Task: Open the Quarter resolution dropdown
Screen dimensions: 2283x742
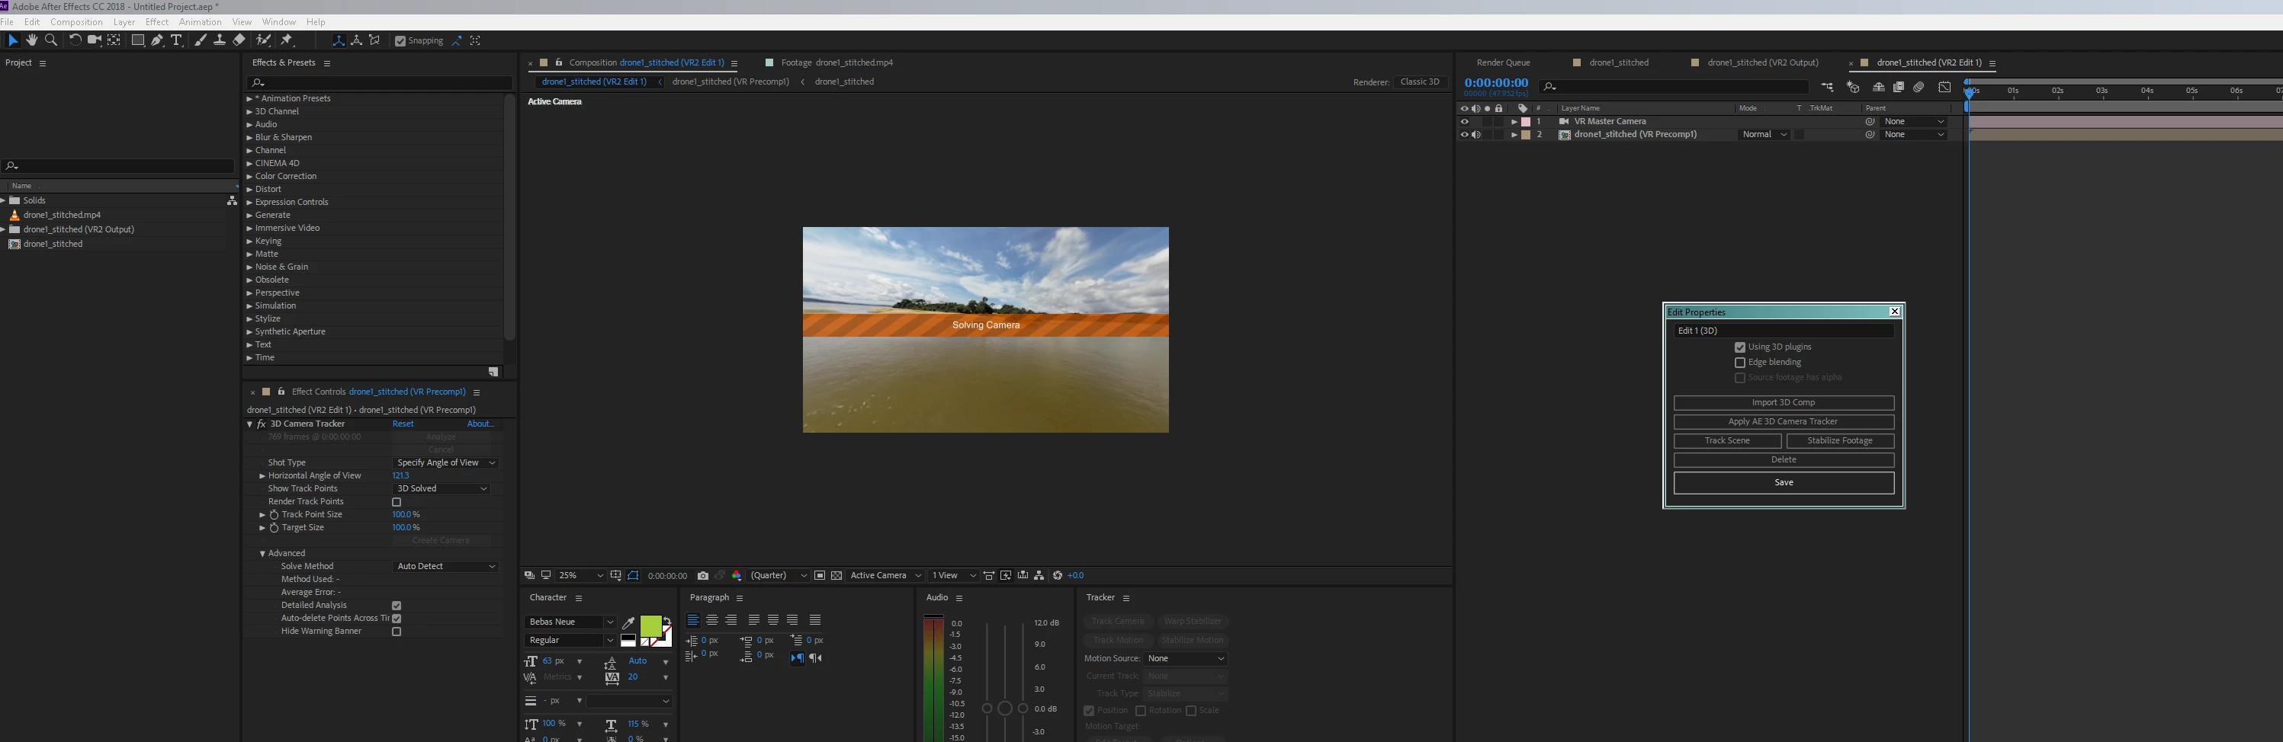Action: pos(777,575)
